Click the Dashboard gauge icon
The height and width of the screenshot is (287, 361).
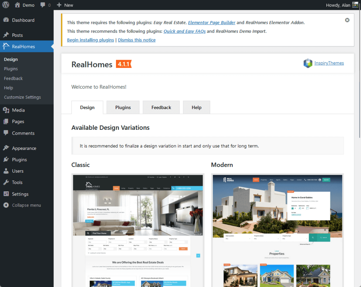click(x=6, y=20)
